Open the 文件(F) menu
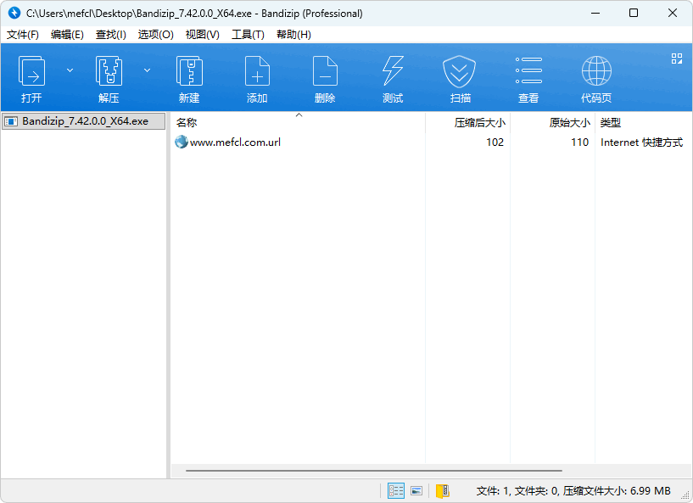This screenshot has width=693, height=503. click(x=23, y=35)
